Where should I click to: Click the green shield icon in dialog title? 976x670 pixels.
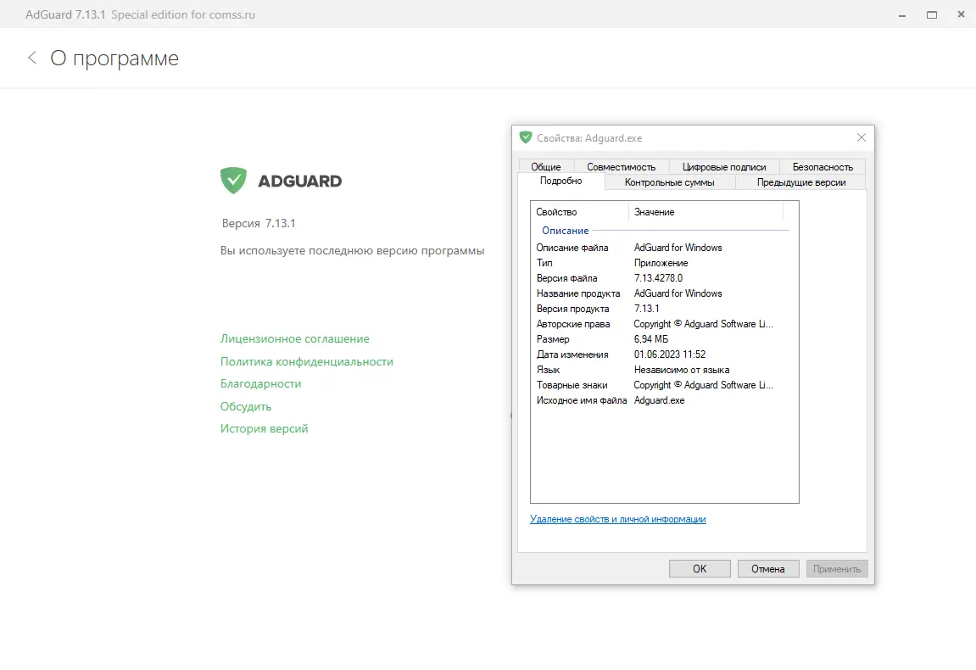(x=527, y=137)
